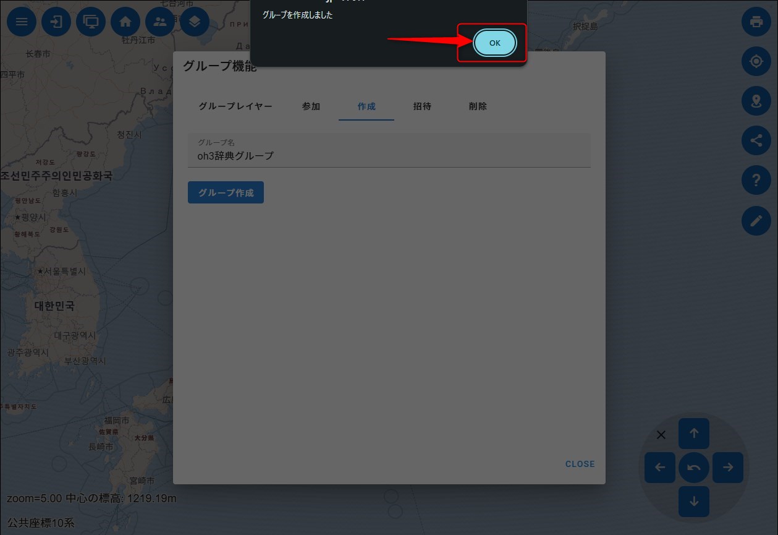Image resolution: width=778 pixels, height=535 pixels.
Task: Click CLOSE in the group dialog
Action: tap(580, 464)
